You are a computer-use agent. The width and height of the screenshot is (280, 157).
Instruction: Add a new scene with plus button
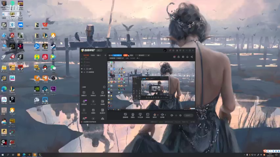point(105,55)
